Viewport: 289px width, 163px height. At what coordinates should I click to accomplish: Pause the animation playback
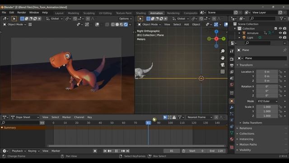click(x=117, y=151)
